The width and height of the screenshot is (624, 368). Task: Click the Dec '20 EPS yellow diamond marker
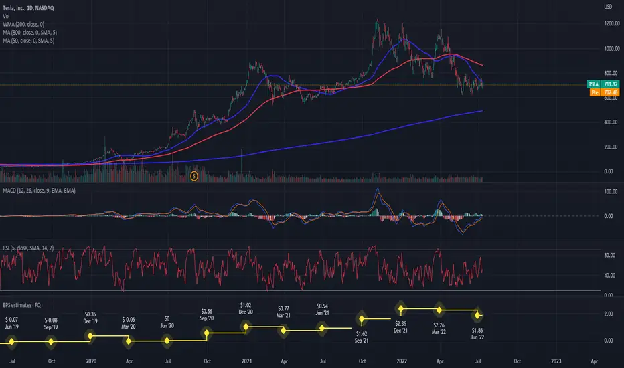pos(246,327)
